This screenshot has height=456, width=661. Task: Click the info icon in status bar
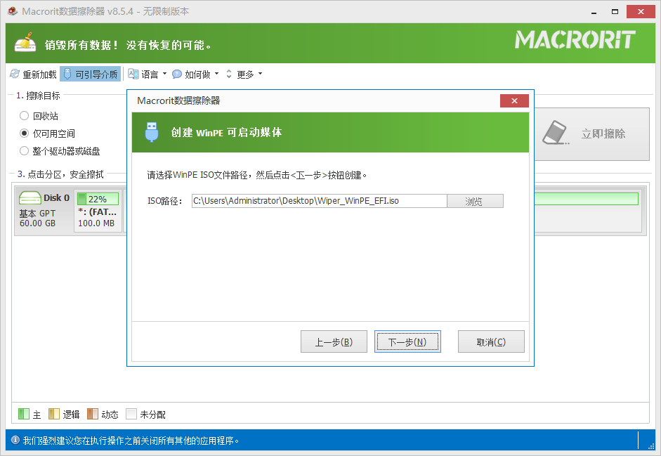tap(15, 441)
